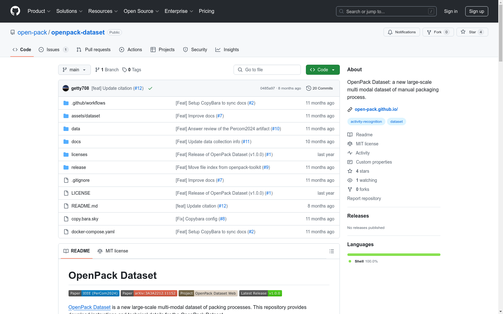Click the GitHub home logo
Screen dimensions: 503x314
pyautogui.click(x=15, y=11)
